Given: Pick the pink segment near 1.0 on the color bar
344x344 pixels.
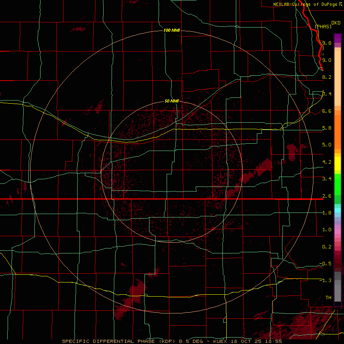Looking at the screenshot, I should [x=338, y=232].
